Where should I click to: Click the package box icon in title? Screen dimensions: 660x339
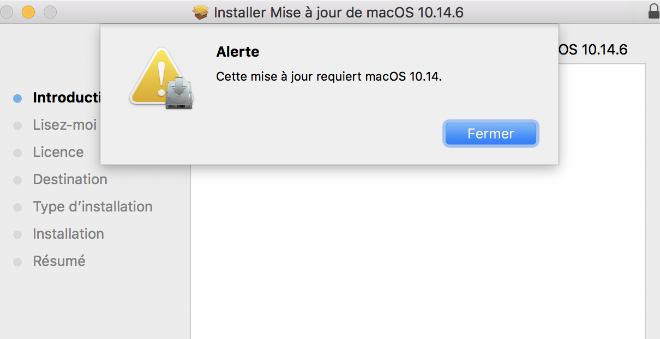(201, 12)
